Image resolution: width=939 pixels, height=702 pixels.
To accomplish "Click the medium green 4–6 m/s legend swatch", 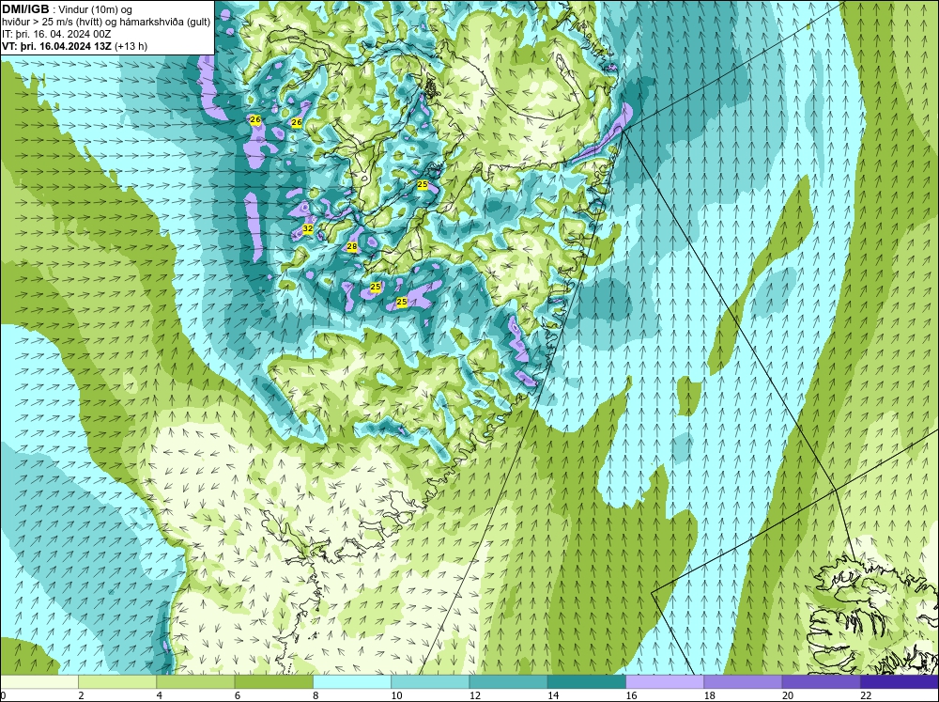I will 196,682.
